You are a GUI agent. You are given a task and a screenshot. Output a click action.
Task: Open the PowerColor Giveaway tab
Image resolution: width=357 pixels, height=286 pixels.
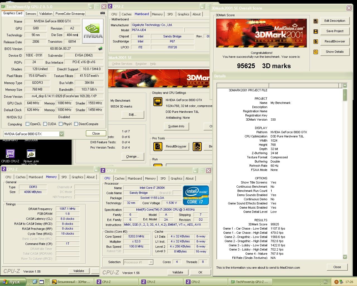point(70,13)
